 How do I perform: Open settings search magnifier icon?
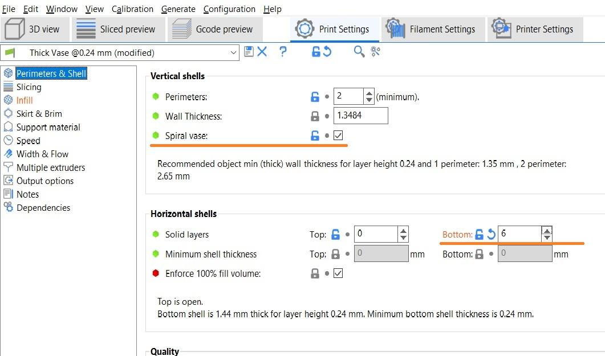coord(359,52)
